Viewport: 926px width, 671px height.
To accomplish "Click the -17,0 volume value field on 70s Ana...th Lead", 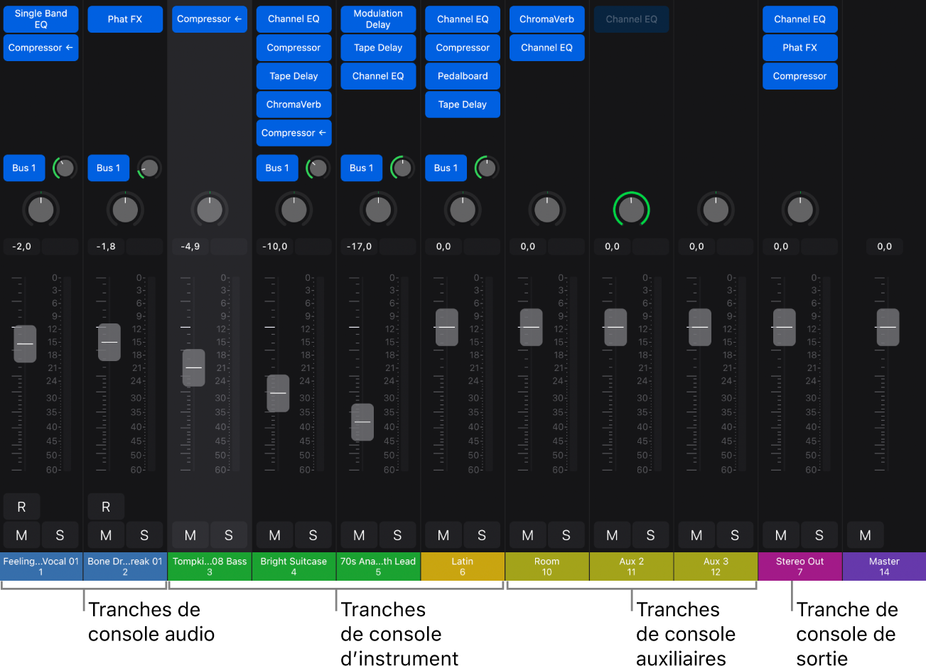I will 362,246.
